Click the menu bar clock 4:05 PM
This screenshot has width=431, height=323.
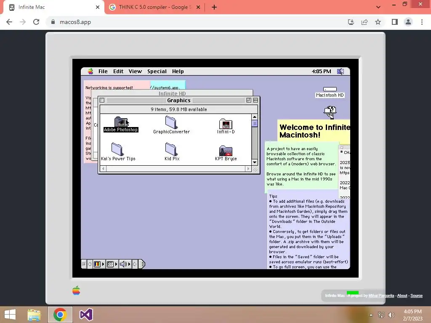(x=321, y=71)
